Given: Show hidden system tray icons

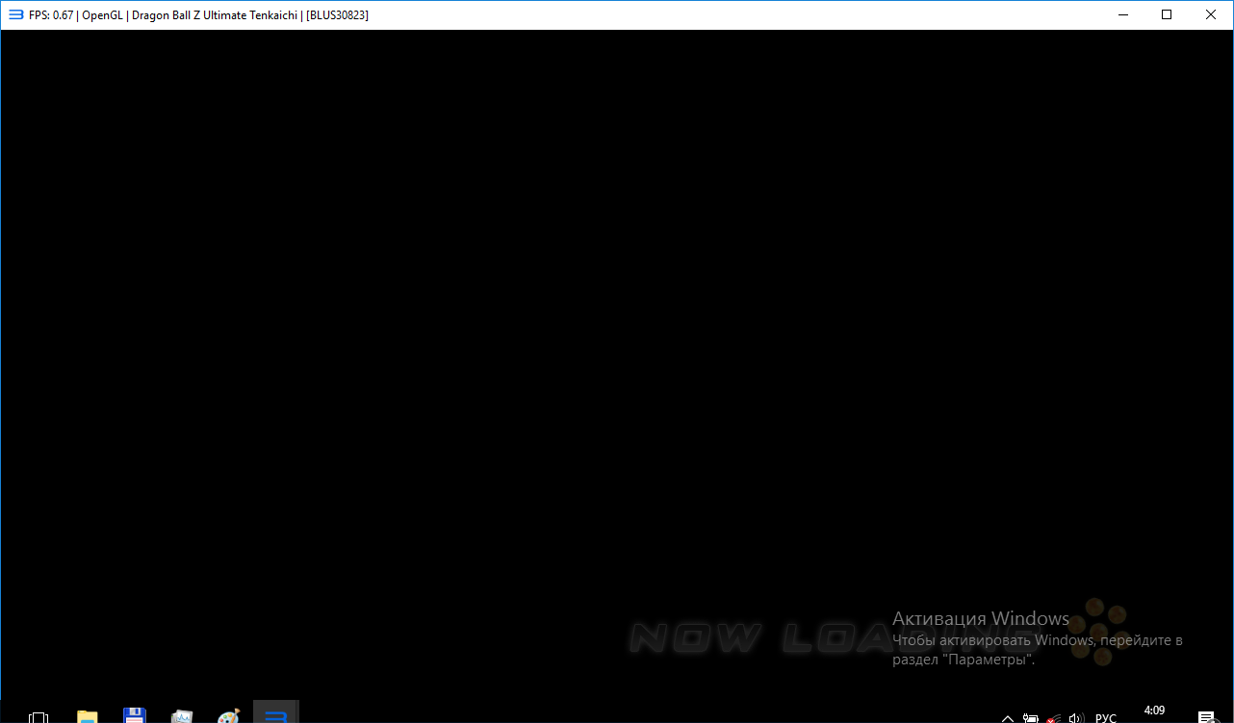Looking at the screenshot, I should [1008, 718].
